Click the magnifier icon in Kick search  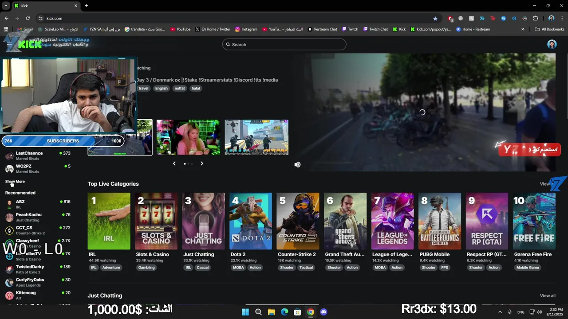(x=228, y=44)
